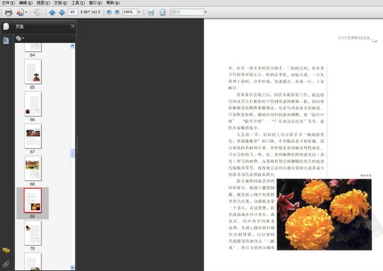Click the full page fit icon
Image resolution: width=383 pixels, height=271 pixels.
click(x=163, y=12)
